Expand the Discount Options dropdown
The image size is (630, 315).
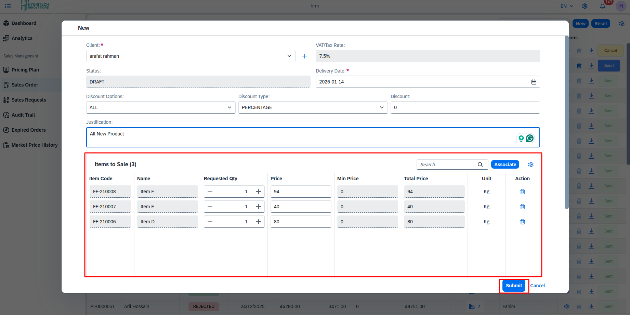click(229, 107)
